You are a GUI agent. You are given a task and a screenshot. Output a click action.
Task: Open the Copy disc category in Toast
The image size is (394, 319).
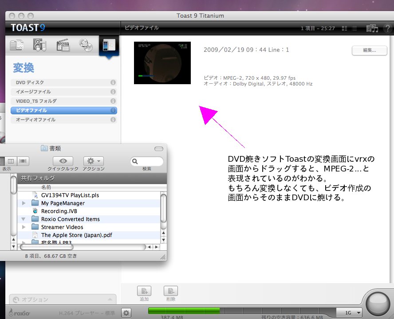coord(86,45)
